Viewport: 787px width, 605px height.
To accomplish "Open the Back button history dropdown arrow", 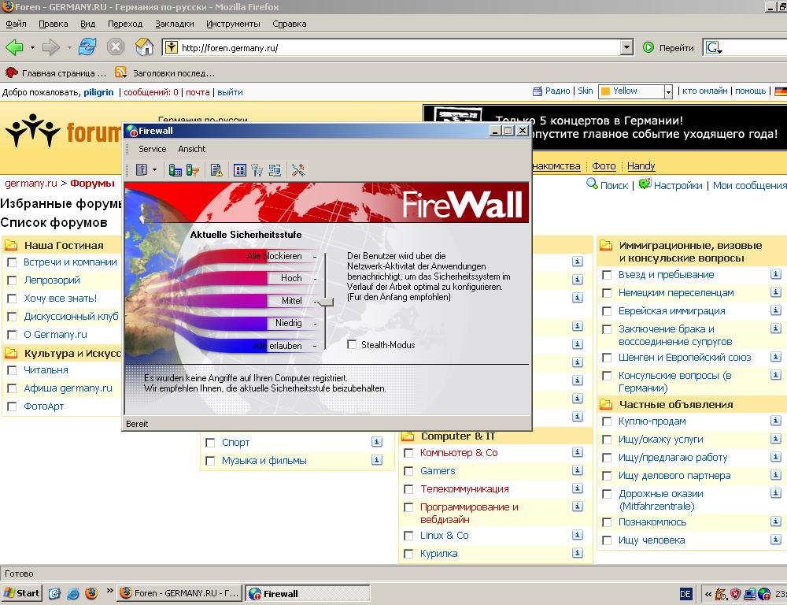I will 32,48.
